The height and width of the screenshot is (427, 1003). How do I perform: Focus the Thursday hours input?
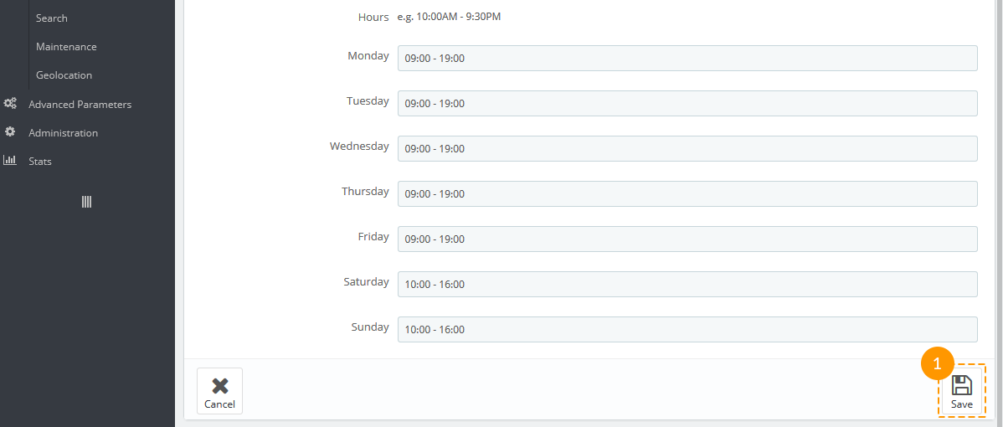point(687,193)
